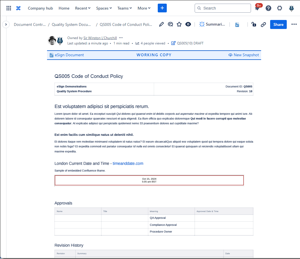Screen dimensions: 300x259
Task: Open the app switcher grid icon
Action: click(9, 8)
